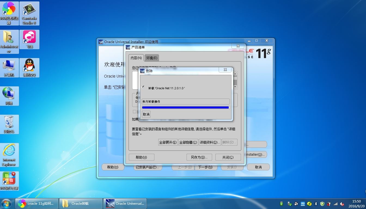Show the calendar from the taskbar clock
The width and height of the screenshot is (366, 209).
point(356,204)
